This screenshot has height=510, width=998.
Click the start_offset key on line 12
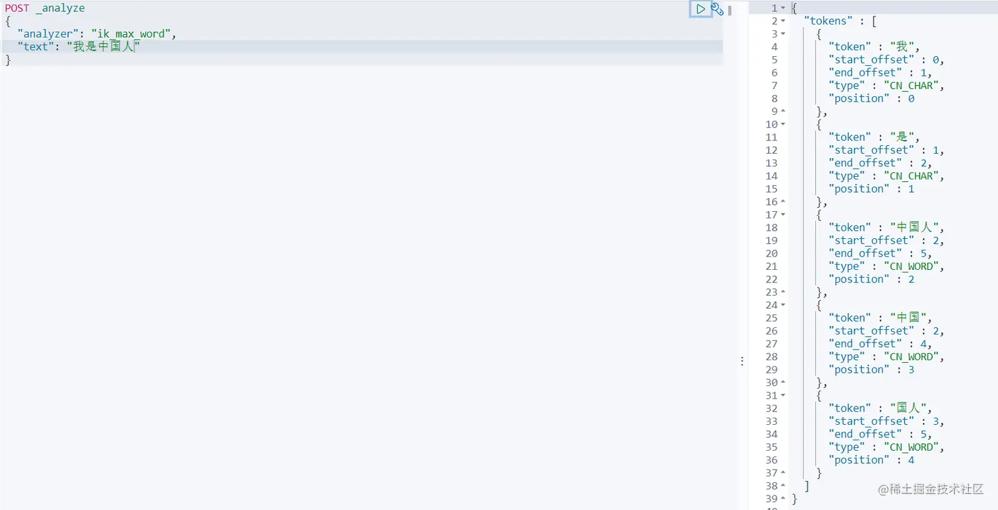(x=871, y=150)
